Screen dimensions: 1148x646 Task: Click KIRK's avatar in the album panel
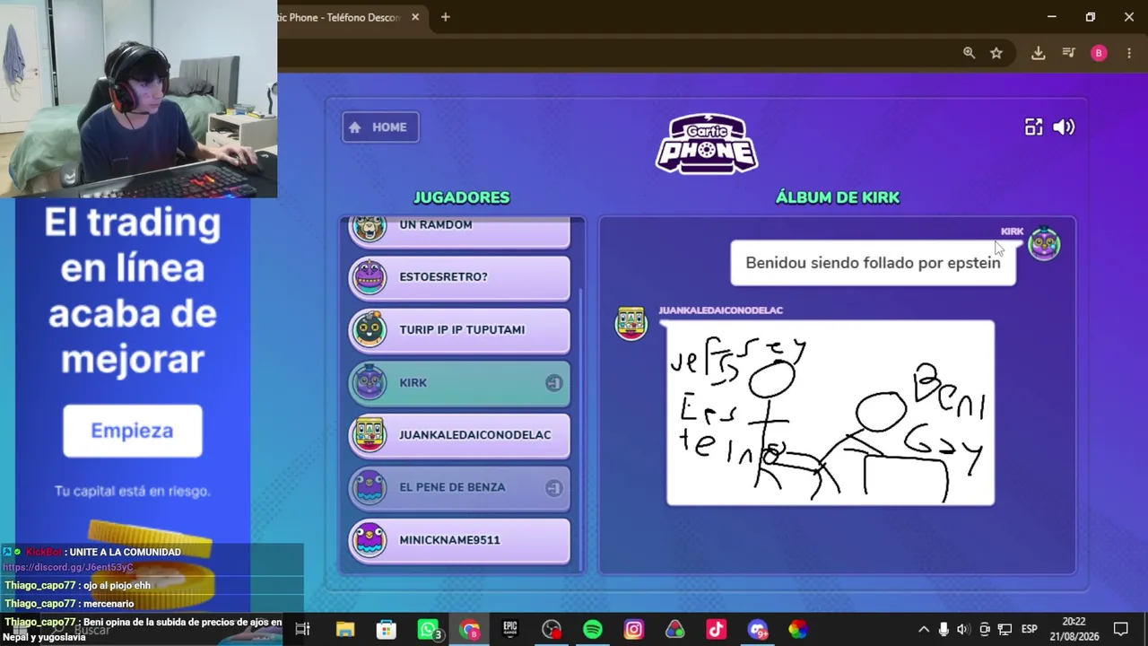pyautogui.click(x=1044, y=244)
